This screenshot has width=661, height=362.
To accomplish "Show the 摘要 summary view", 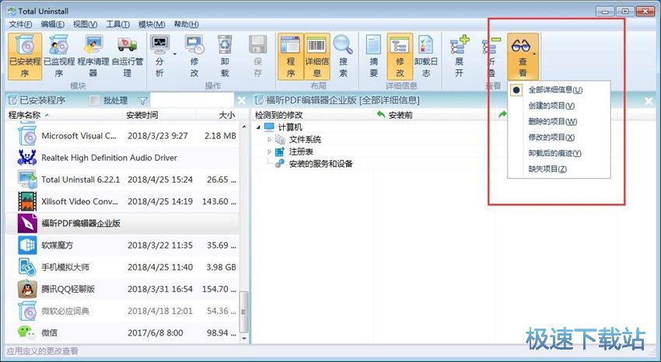I will pos(373,56).
